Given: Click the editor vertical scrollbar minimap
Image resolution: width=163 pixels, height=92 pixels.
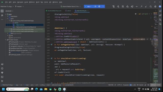Looking at the screenshot, I should coord(156,48).
